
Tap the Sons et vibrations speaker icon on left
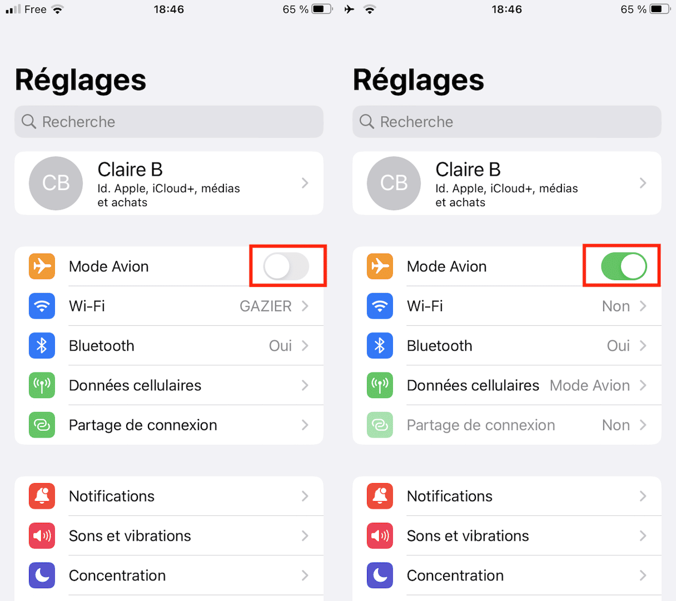42,535
